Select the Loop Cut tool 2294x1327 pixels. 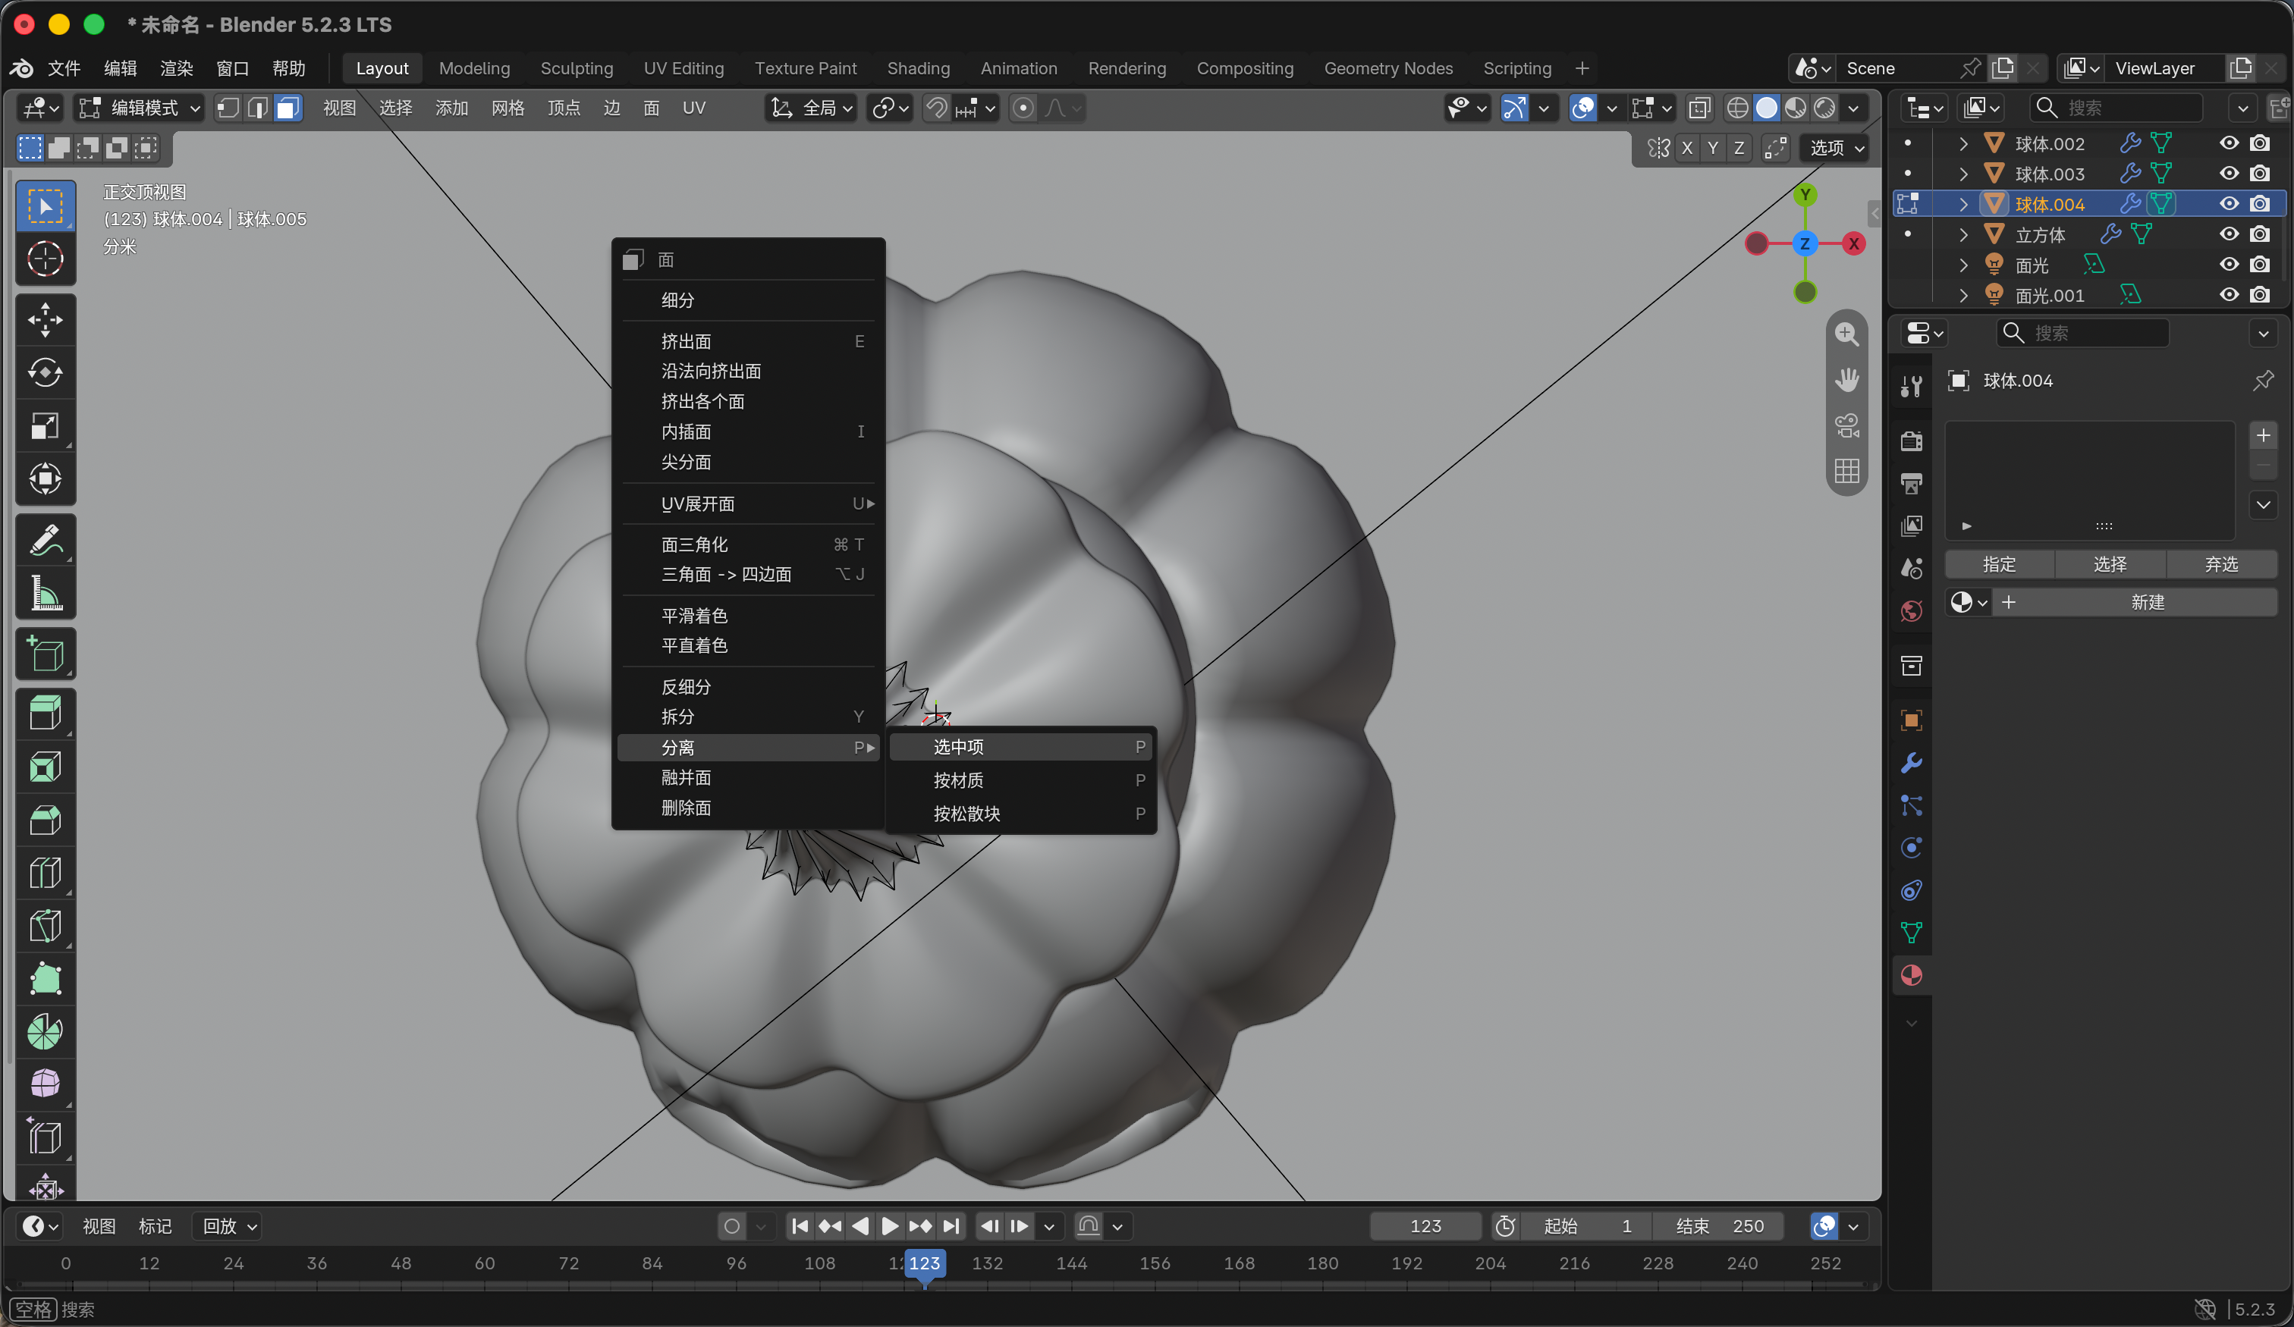(46, 873)
